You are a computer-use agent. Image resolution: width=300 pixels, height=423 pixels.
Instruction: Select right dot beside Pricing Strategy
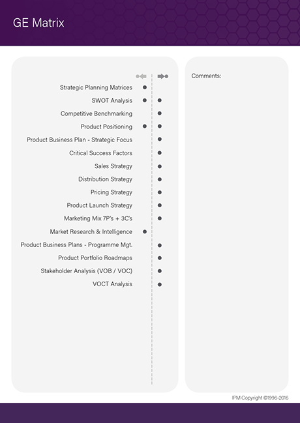click(x=160, y=192)
